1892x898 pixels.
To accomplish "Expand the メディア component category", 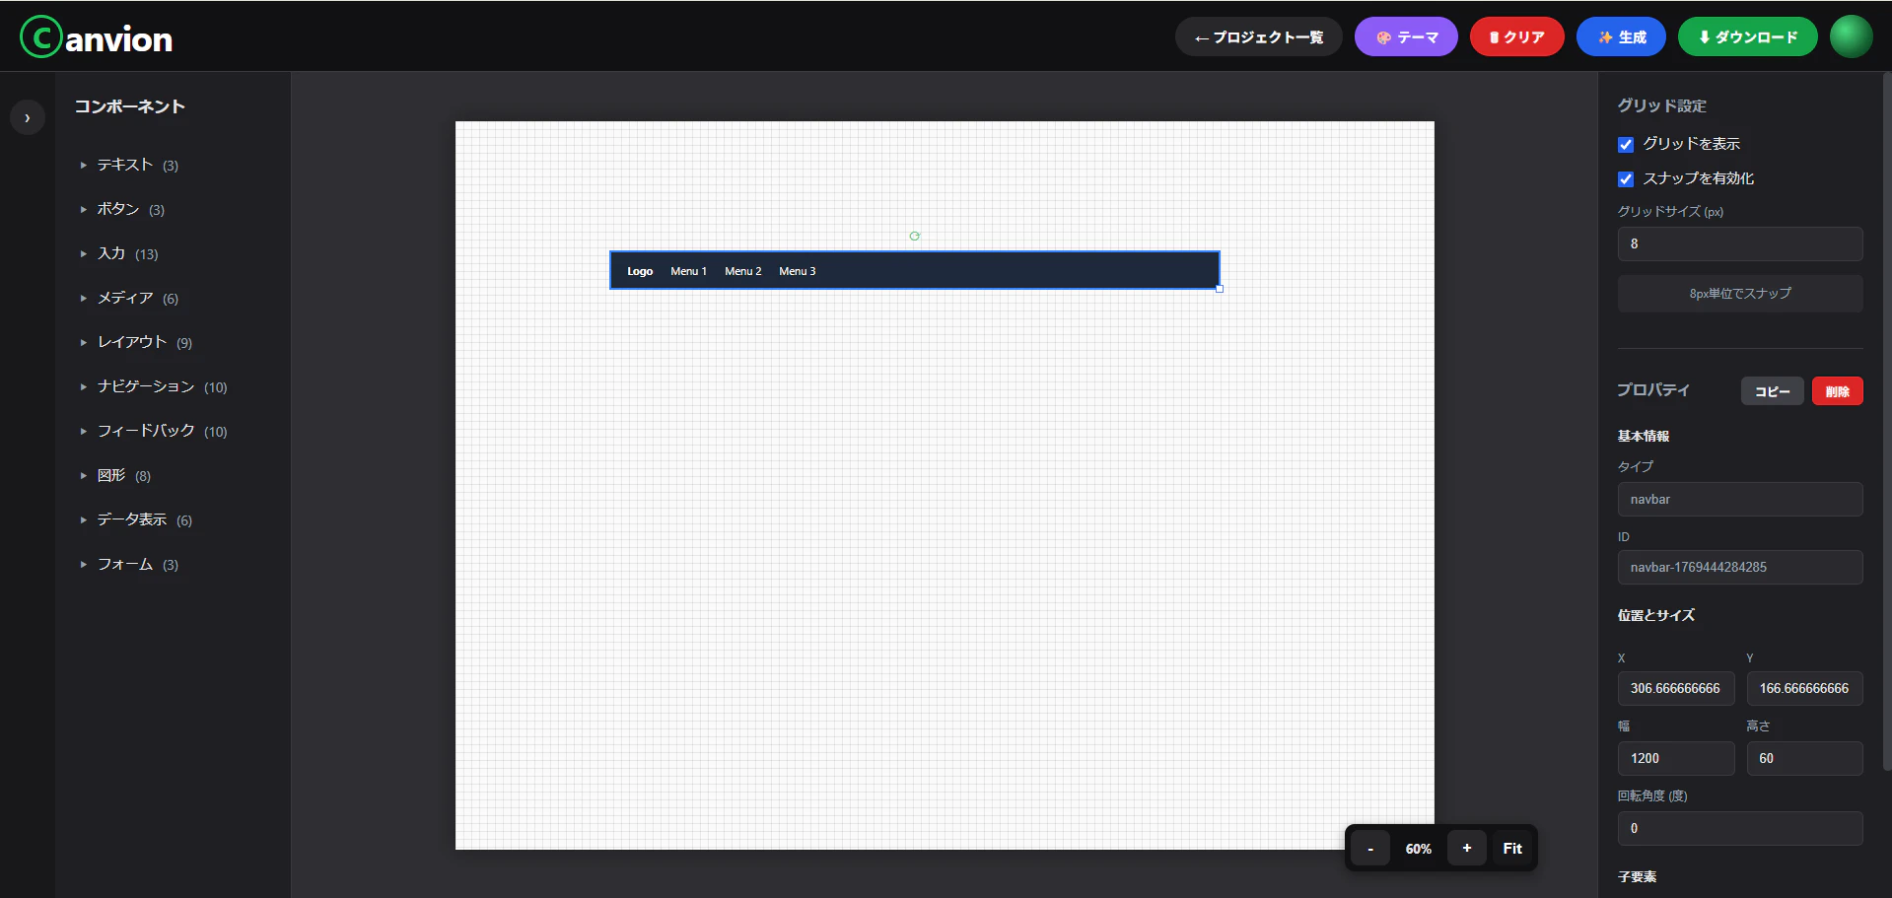I will 129,298.
